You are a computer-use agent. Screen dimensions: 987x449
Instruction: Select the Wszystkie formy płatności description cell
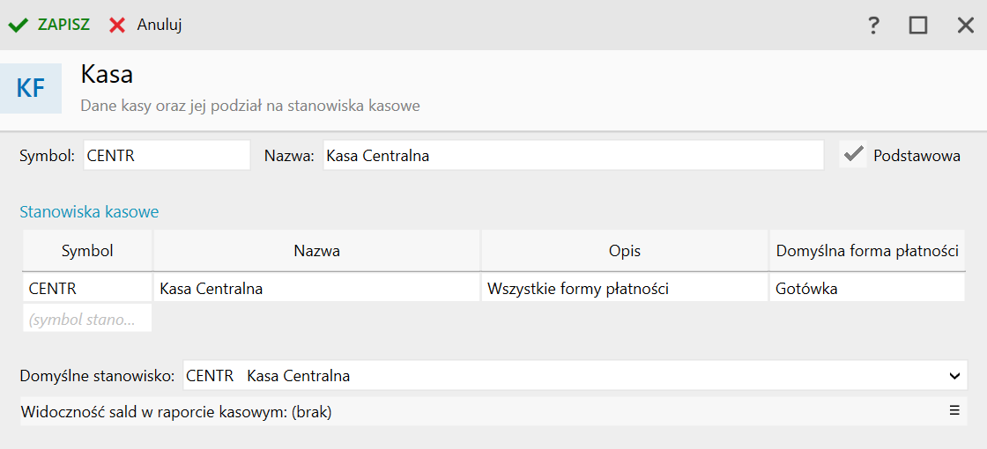click(625, 289)
